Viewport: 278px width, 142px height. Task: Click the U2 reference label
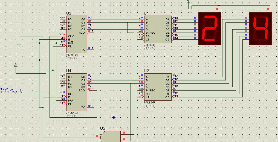[146, 71]
